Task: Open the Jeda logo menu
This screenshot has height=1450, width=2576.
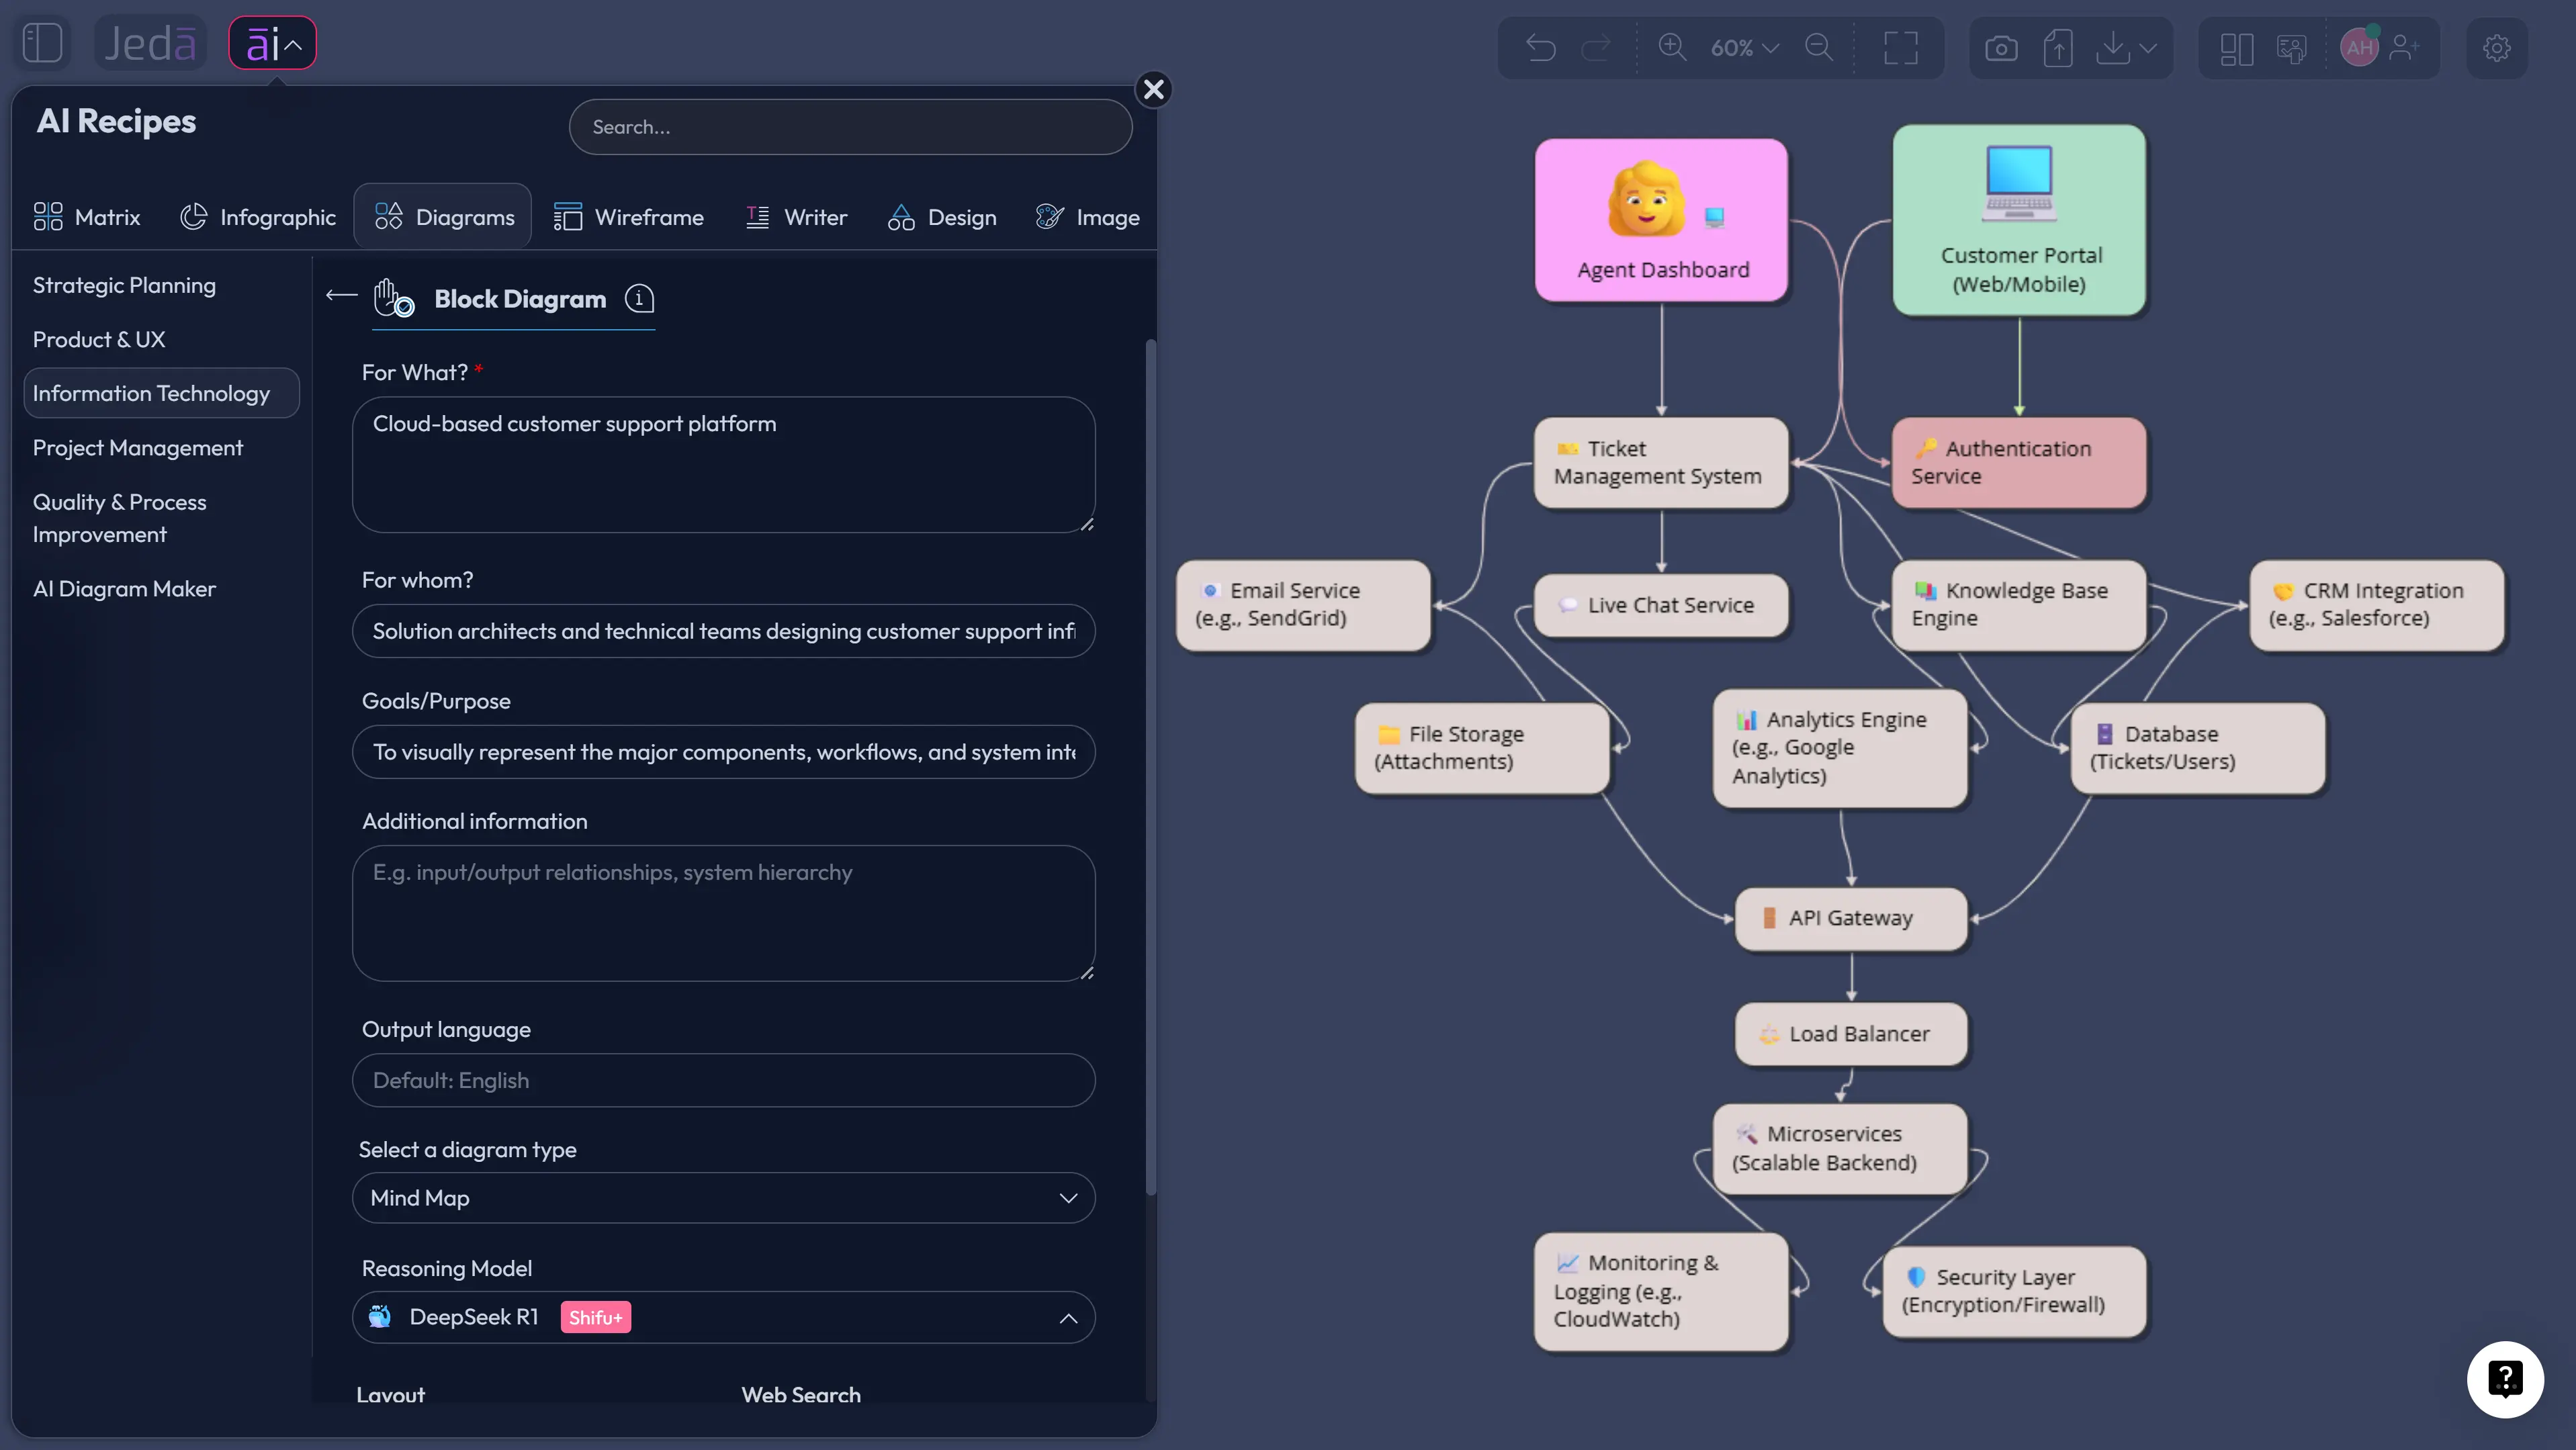Action: tap(150, 44)
